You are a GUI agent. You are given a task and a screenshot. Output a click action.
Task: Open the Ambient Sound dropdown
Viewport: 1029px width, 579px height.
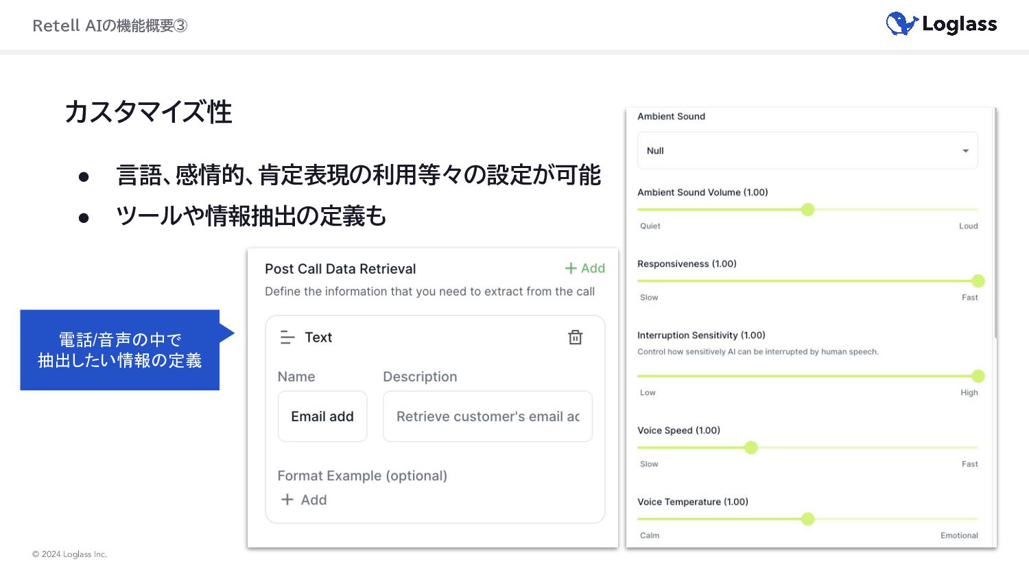pyautogui.click(x=807, y=151)
